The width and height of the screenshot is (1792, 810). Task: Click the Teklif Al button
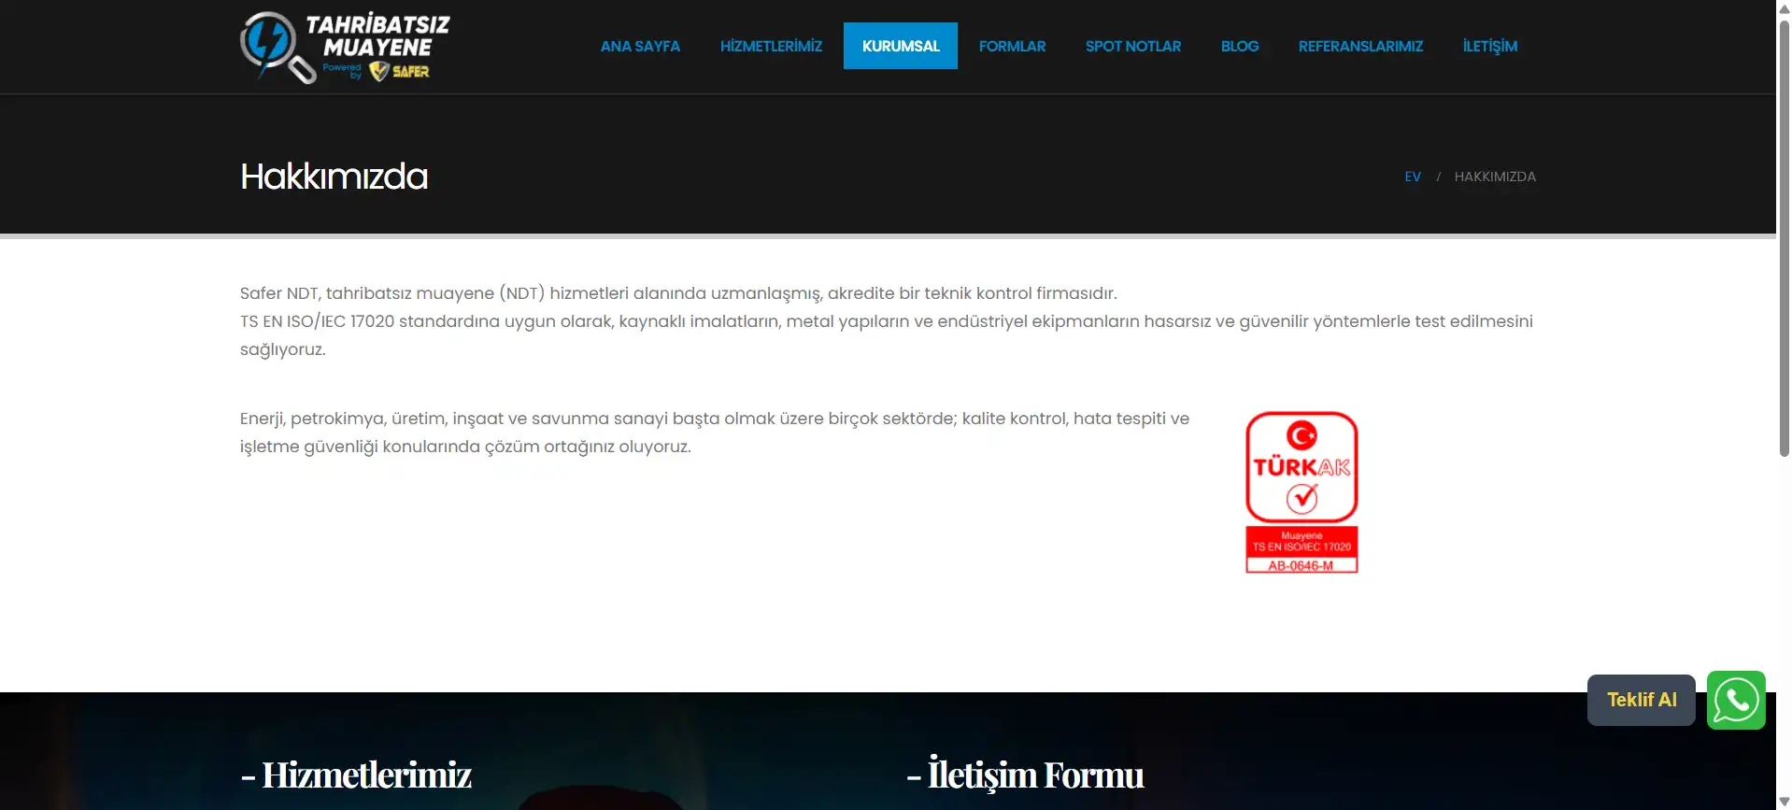click(1642, 700)
